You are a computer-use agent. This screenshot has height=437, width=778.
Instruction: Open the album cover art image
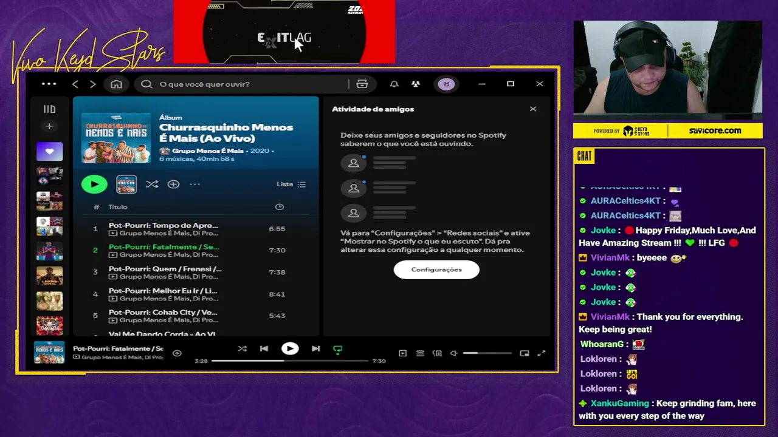coord(116,138)
